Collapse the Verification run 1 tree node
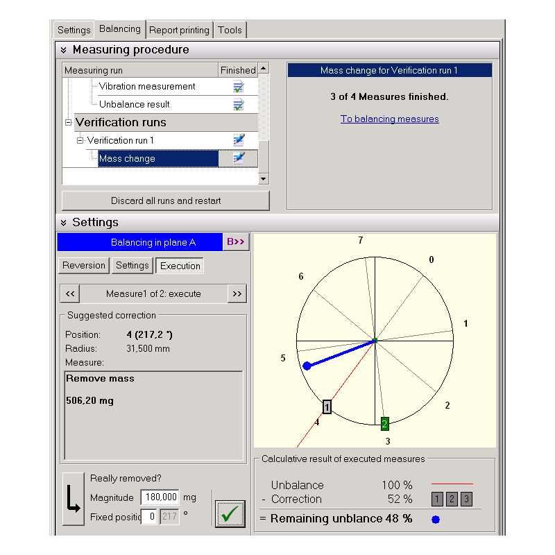 point(80,141)
